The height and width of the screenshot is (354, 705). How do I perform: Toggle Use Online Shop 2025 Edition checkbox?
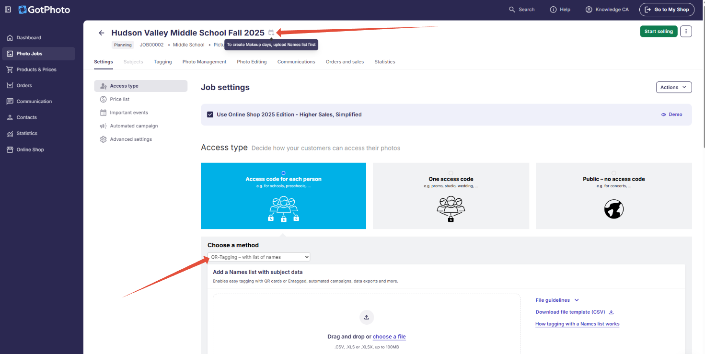210,114
